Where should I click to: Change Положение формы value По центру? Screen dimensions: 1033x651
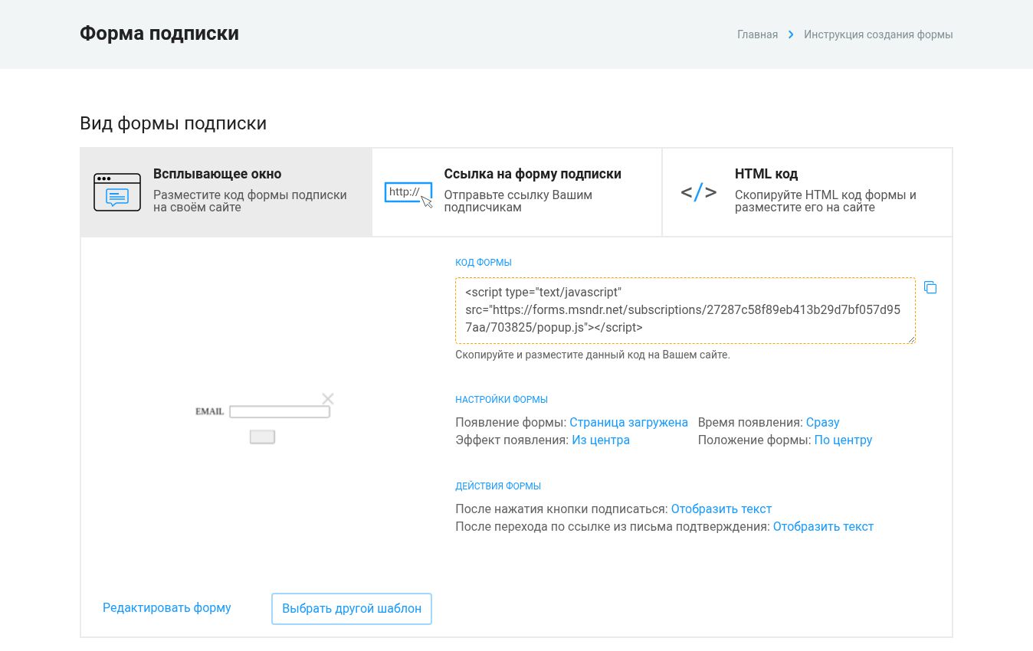tap(843, 440)
